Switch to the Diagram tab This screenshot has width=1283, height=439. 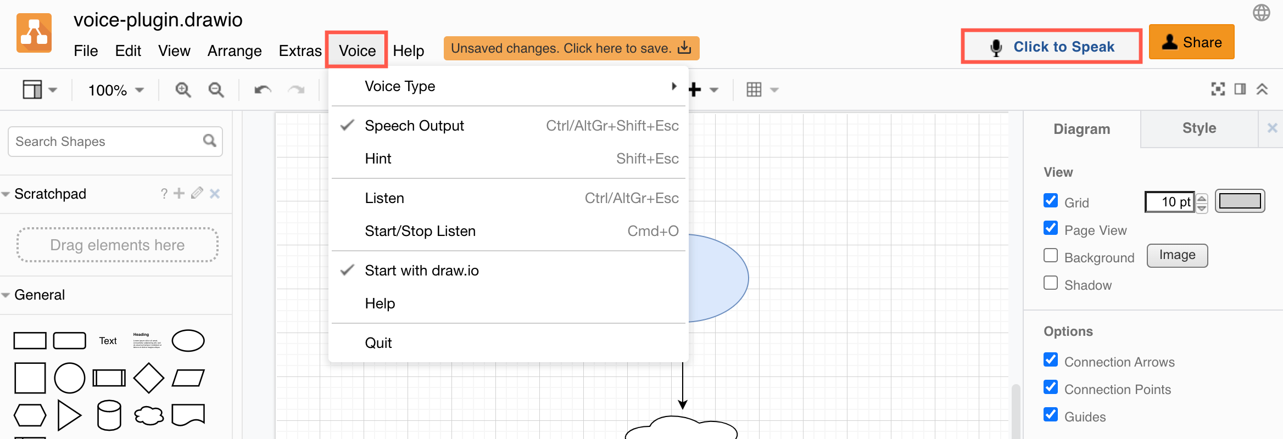point(1081,129)
